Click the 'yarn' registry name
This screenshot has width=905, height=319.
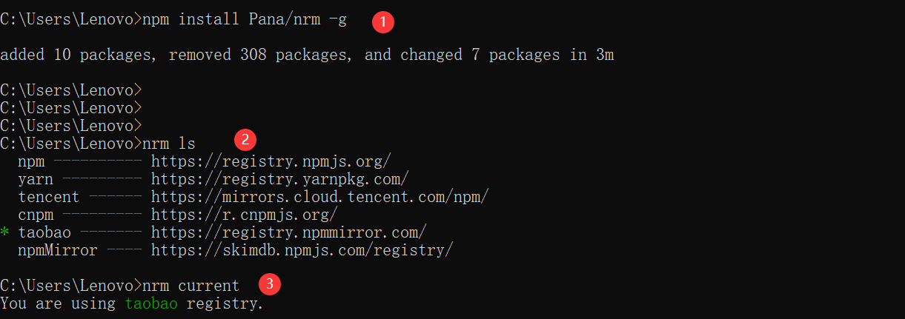click(36, 180)
